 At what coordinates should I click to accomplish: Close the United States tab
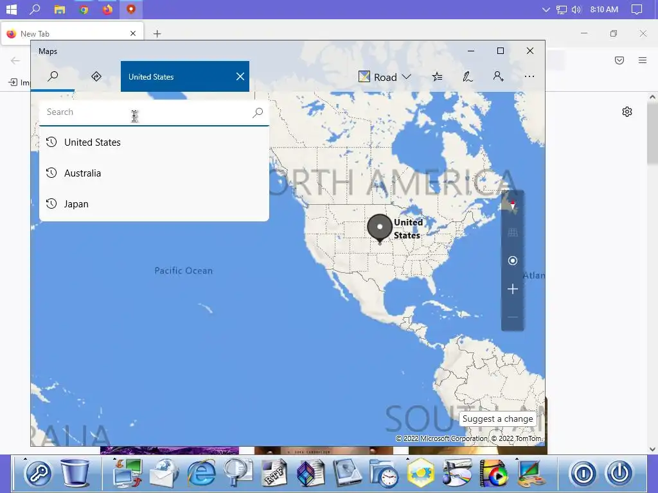click(240, 76)
